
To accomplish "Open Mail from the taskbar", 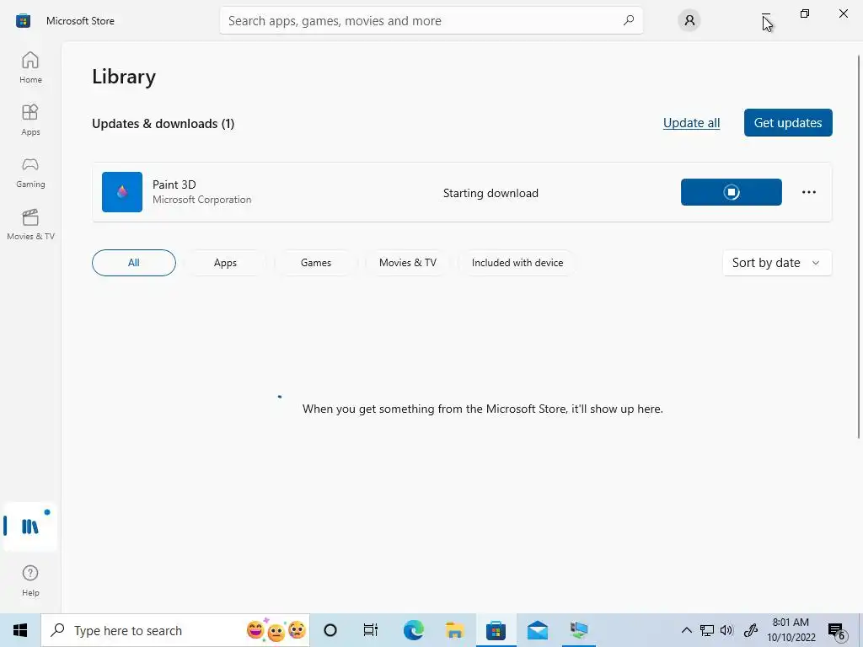I will [x=537, y=630].
